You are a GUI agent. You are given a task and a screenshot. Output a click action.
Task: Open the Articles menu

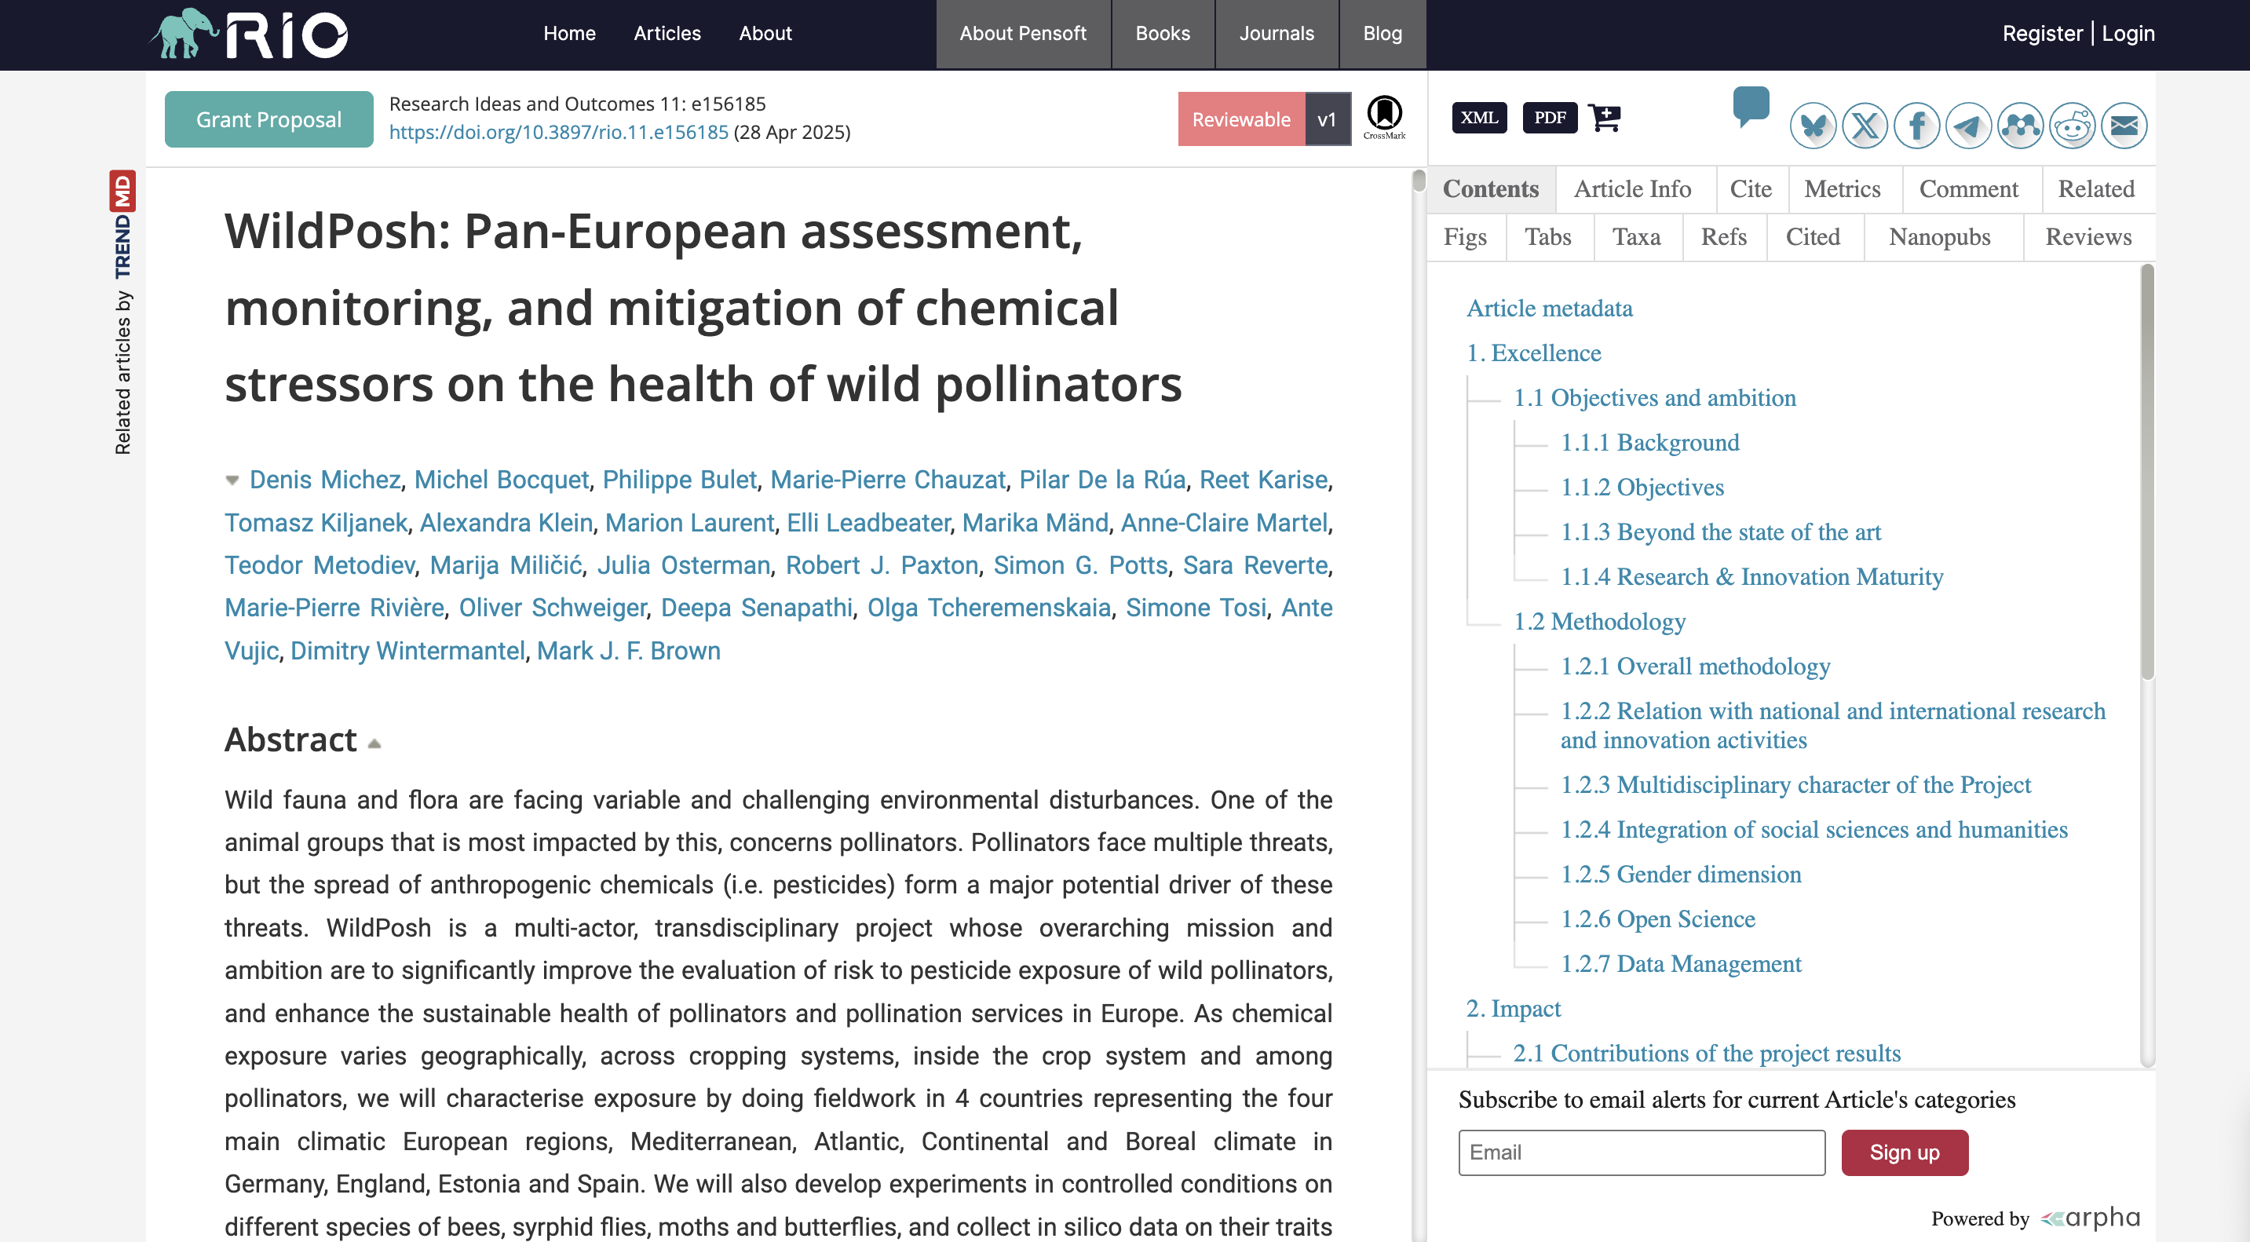pos(667,33)
